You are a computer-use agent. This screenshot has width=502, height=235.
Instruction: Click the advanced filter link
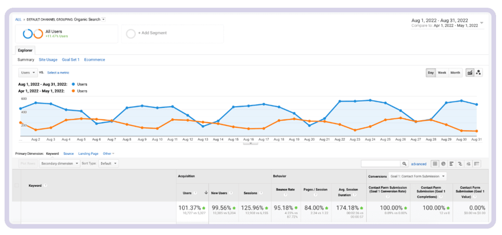(x=419, y=164)
